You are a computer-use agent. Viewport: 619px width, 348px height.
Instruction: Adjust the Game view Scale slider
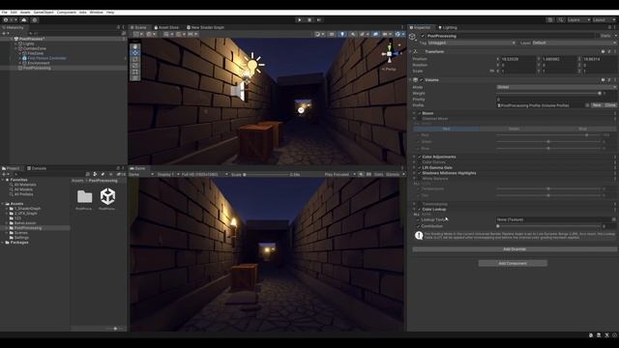point(266,174)
